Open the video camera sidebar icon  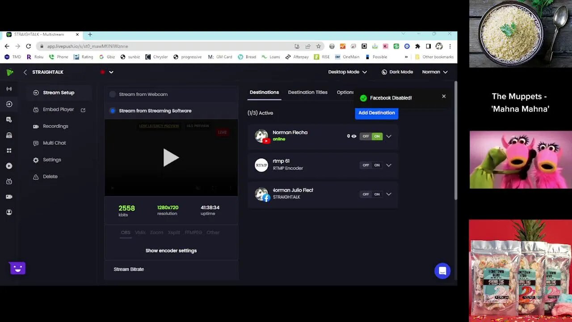tap(9, 197)
